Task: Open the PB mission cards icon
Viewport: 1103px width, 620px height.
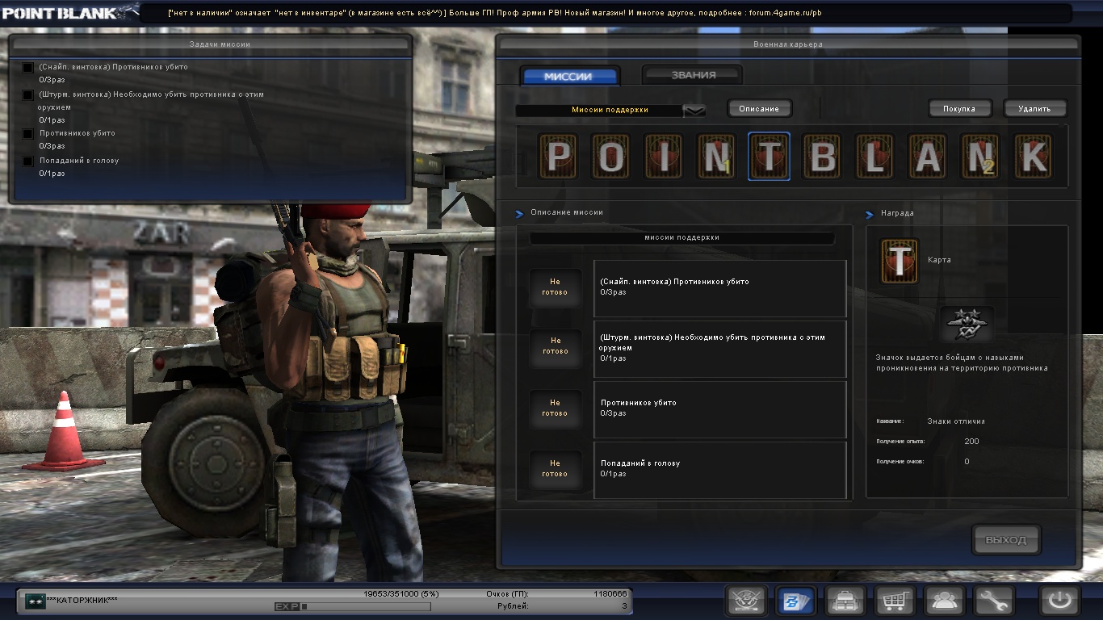Action: [795, 601]
